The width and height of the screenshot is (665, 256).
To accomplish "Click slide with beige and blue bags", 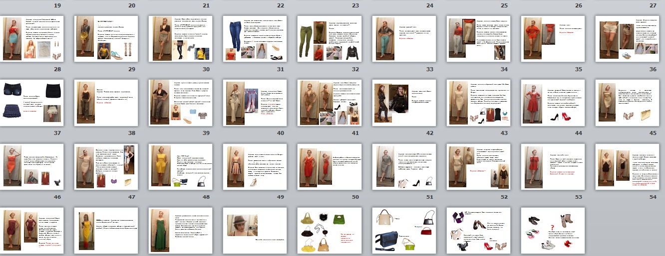I will click(404, 231).
